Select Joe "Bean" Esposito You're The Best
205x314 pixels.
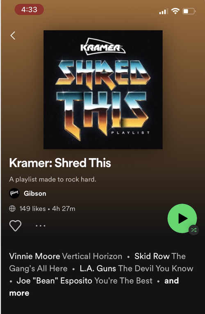point(84,280)
